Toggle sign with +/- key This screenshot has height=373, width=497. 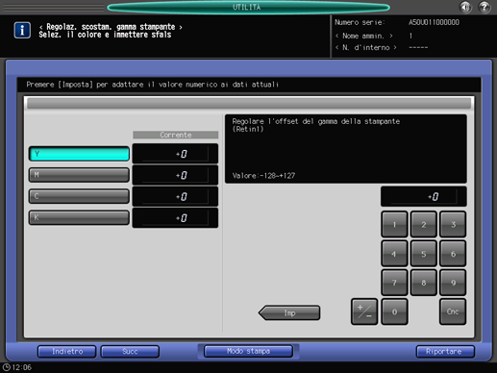(364, 311)
